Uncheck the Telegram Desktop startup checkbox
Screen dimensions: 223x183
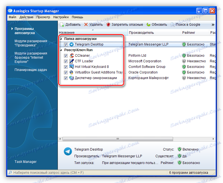tap(66, 44)
